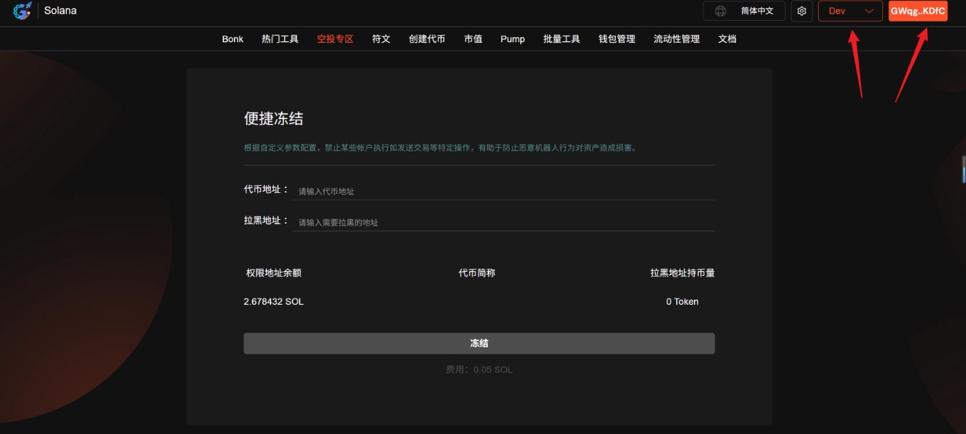The image size is (966, 434).
Task: Click the 权限地址余额 column label
Action: [274, 273]
